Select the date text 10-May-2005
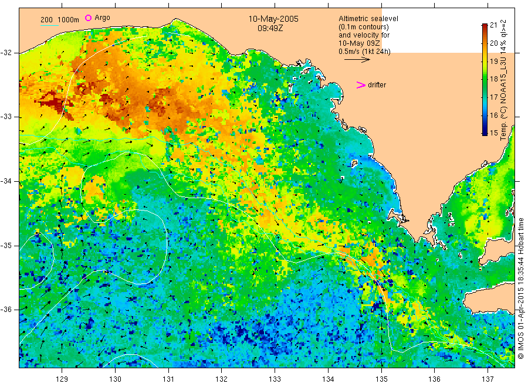528x387 pixels. 273,19
